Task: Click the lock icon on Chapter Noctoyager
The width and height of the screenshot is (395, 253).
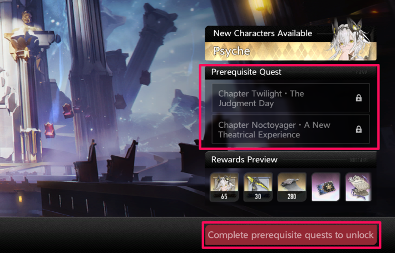Action: click(359, 129)
